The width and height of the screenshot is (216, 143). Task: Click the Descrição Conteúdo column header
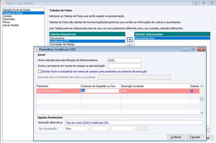tap(155, 86)
